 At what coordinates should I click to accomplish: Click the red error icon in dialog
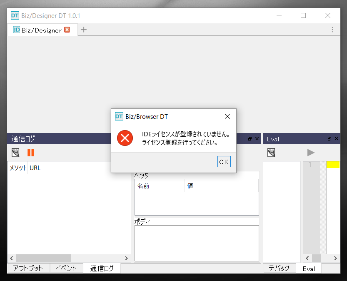click(125, 138)
